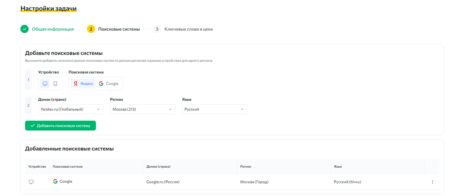Click the Поисковая система column header in the table
This screenshot has height=196, width=463.
(x=67, y=167)
